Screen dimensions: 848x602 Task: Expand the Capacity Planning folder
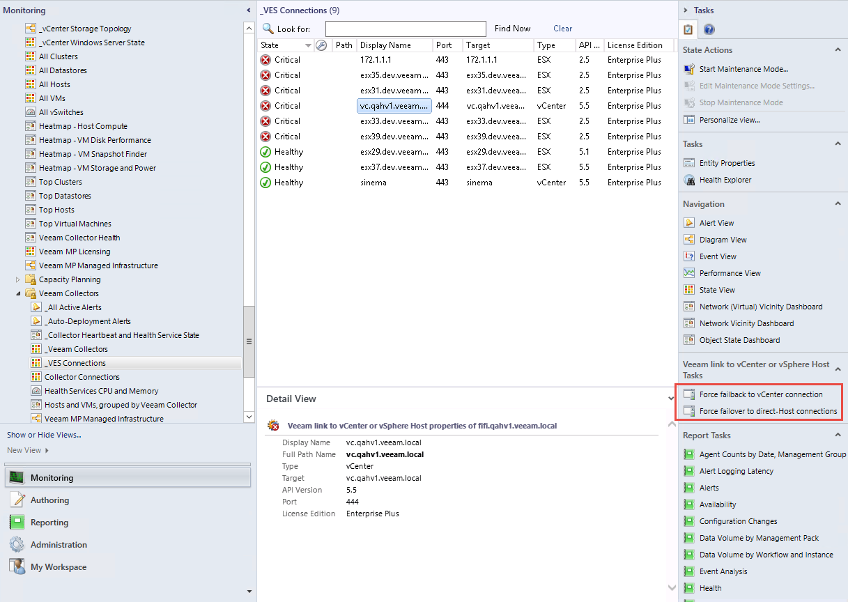tap(18, 279)
